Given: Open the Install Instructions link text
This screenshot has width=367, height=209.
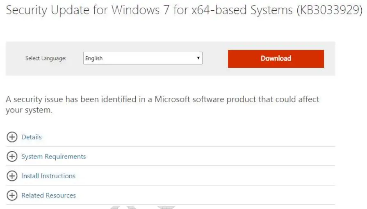Looking at the screenshot, I should click(x=48, y=176).
